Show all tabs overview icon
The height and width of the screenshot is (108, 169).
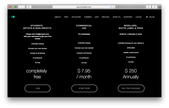coord(155,7)
